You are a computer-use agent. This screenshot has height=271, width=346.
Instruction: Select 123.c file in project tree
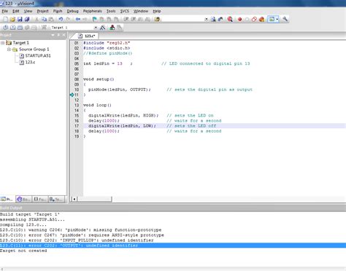(30, 62)
